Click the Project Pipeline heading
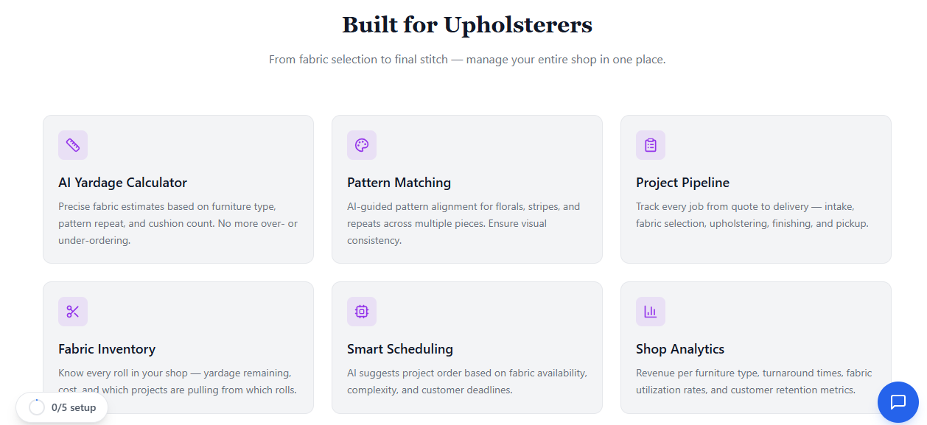 click(x=682, y=182)
